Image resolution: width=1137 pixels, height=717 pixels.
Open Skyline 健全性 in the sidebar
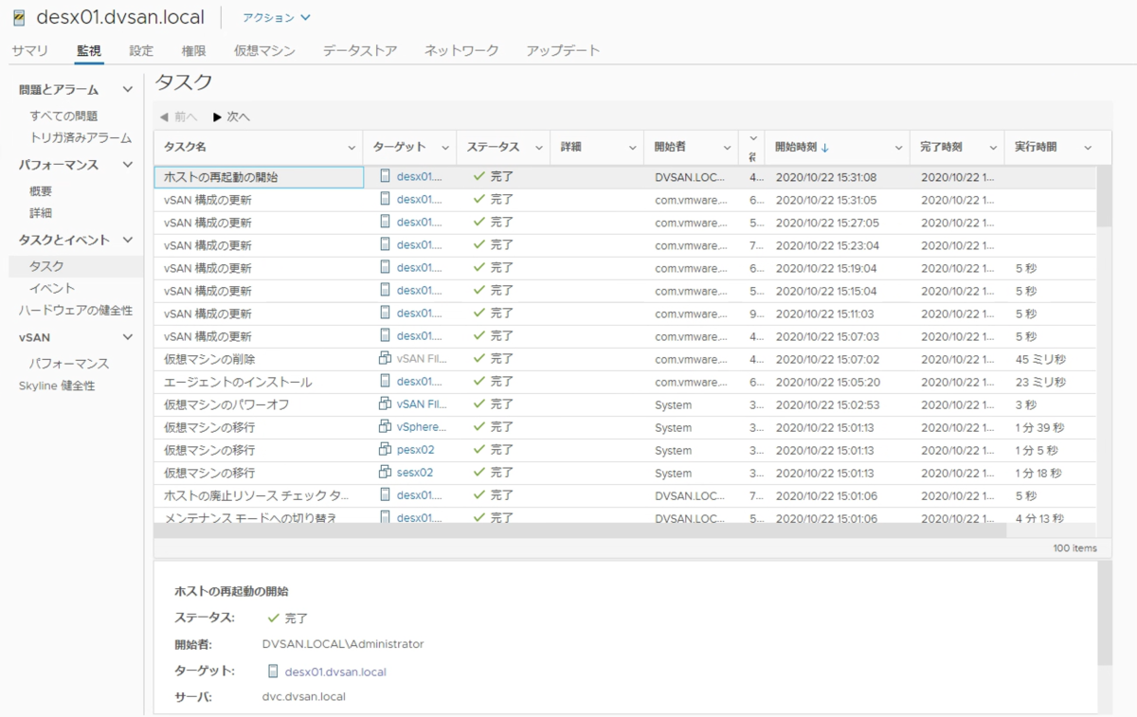[x=57, y=385]
